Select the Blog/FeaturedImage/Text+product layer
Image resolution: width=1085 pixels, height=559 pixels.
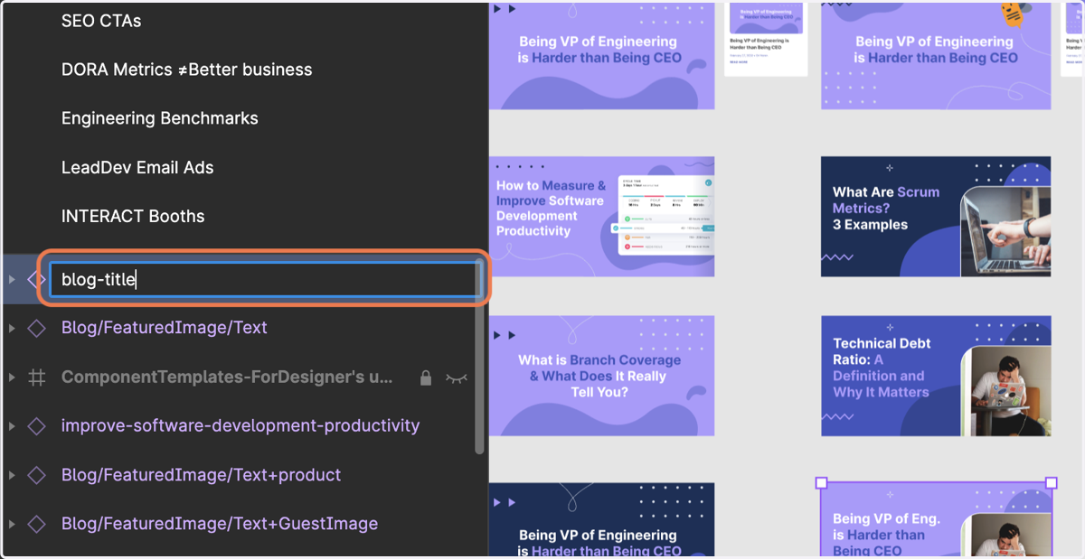pyautogui.click(x=202, y=475)
